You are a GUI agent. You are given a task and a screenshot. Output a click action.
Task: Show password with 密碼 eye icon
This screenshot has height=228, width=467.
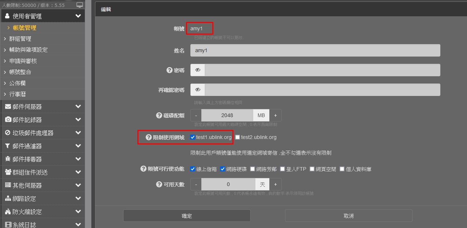pos(198,70)
